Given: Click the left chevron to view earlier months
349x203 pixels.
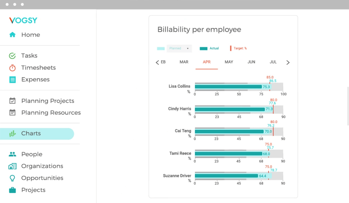Looking at the screenshot, I should [x=157, y=62].
